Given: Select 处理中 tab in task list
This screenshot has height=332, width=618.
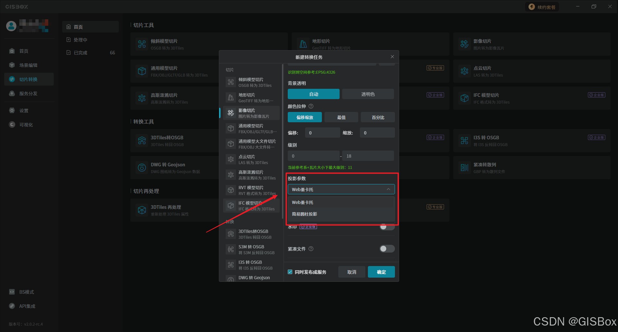Looking at the screenshot, I should 90,40.
